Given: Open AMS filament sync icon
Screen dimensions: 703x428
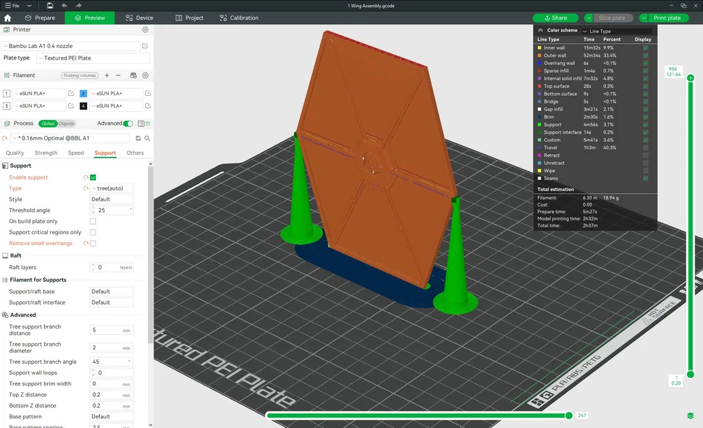Looking at the screenshot, I should click(133, 75).
